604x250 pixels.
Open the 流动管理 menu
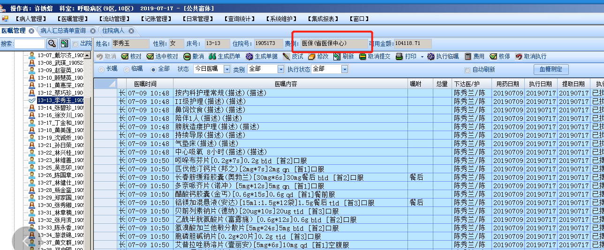pos(114,19)
